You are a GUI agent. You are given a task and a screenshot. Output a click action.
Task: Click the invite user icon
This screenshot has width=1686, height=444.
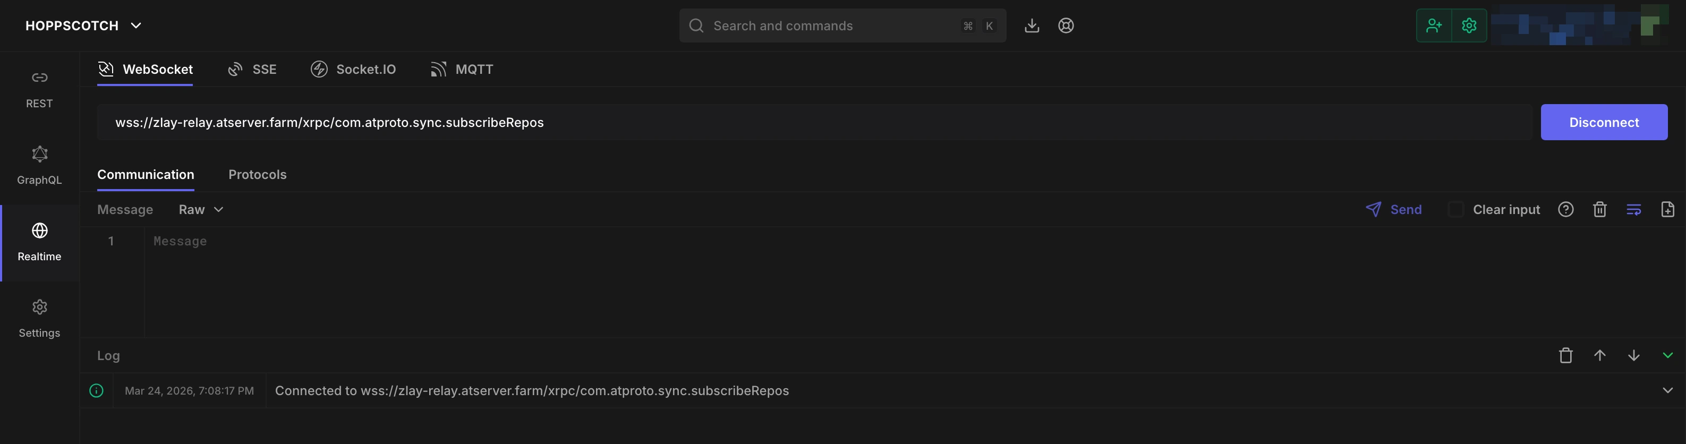1433,25
